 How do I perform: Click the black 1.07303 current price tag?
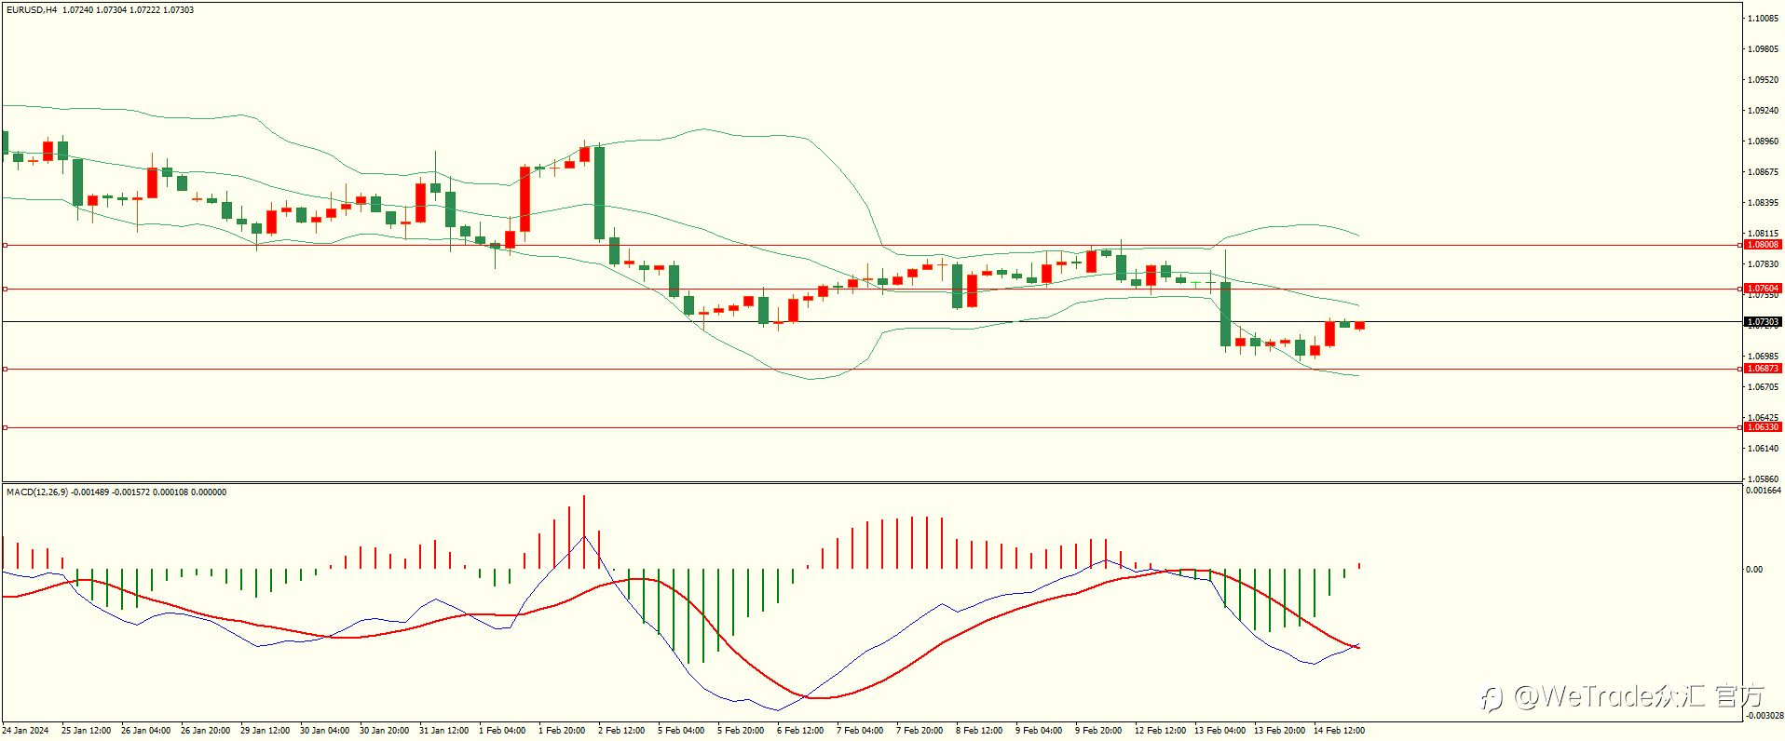coord(1762,322)
